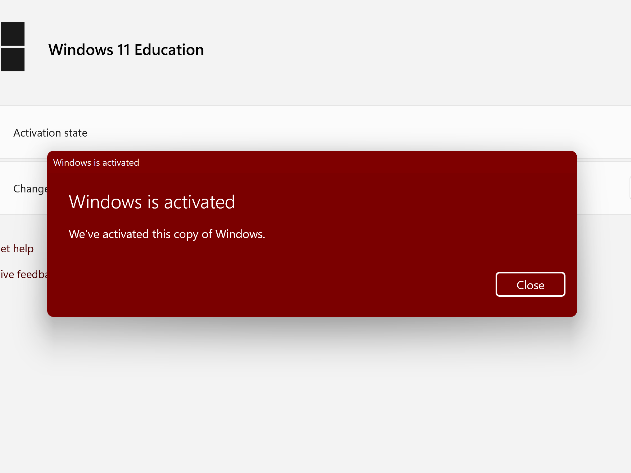Open the Give feedback link
The image size is (631, 473).
tap(24, 274)
